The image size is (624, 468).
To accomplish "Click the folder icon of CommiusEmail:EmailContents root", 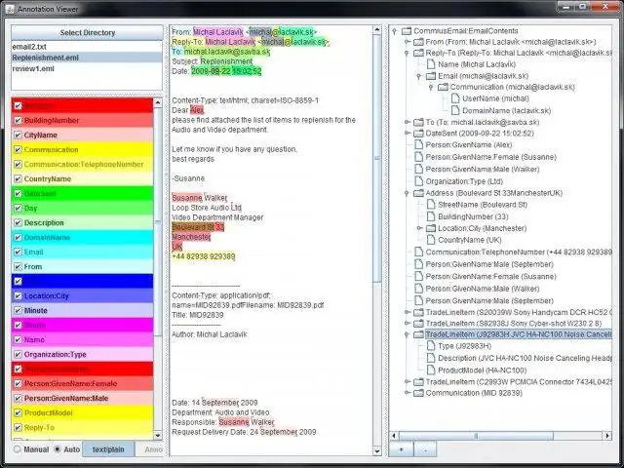I will tap(407, 31).
